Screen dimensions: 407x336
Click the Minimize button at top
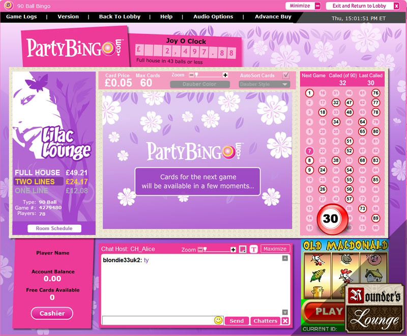click(303, 6)
